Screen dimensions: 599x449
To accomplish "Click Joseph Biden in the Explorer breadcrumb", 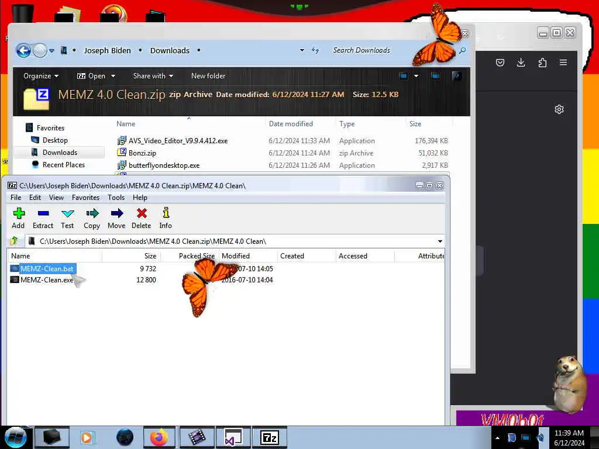I will click(108, 50).
